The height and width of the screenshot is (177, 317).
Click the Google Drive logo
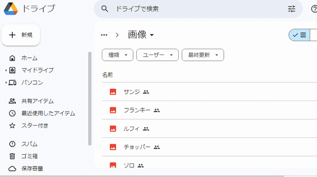pyautogui.click(x=11, y=9)
